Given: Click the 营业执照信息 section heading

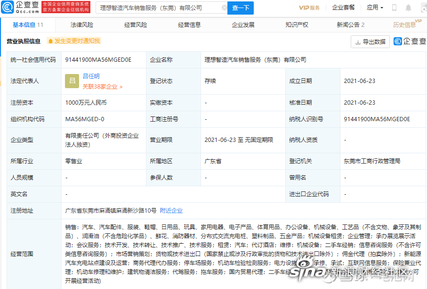Looking at the screenshot, I should point(24,41).
